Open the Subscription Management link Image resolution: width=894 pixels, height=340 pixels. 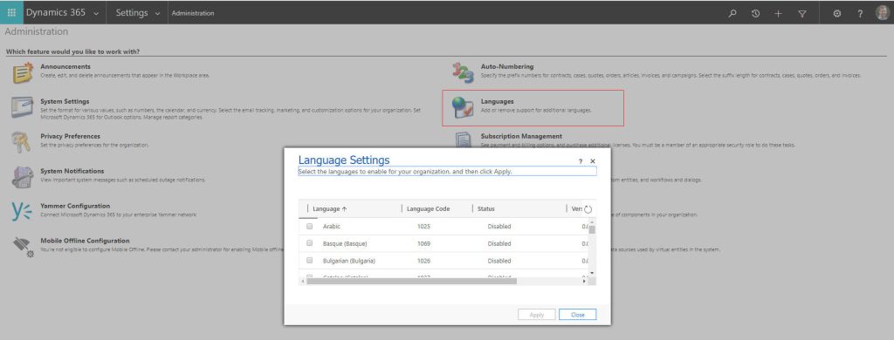[x=521, y=136]
